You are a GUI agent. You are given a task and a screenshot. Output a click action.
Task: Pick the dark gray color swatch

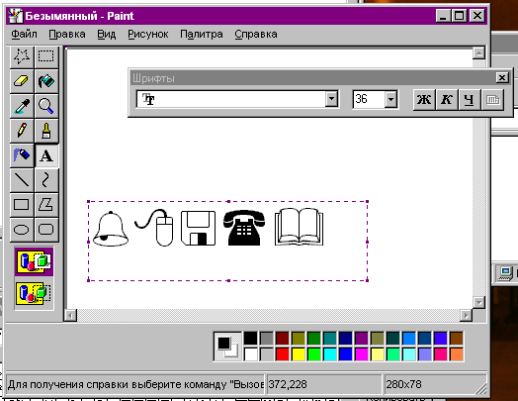pyautogui.click(x=267, y=339)
